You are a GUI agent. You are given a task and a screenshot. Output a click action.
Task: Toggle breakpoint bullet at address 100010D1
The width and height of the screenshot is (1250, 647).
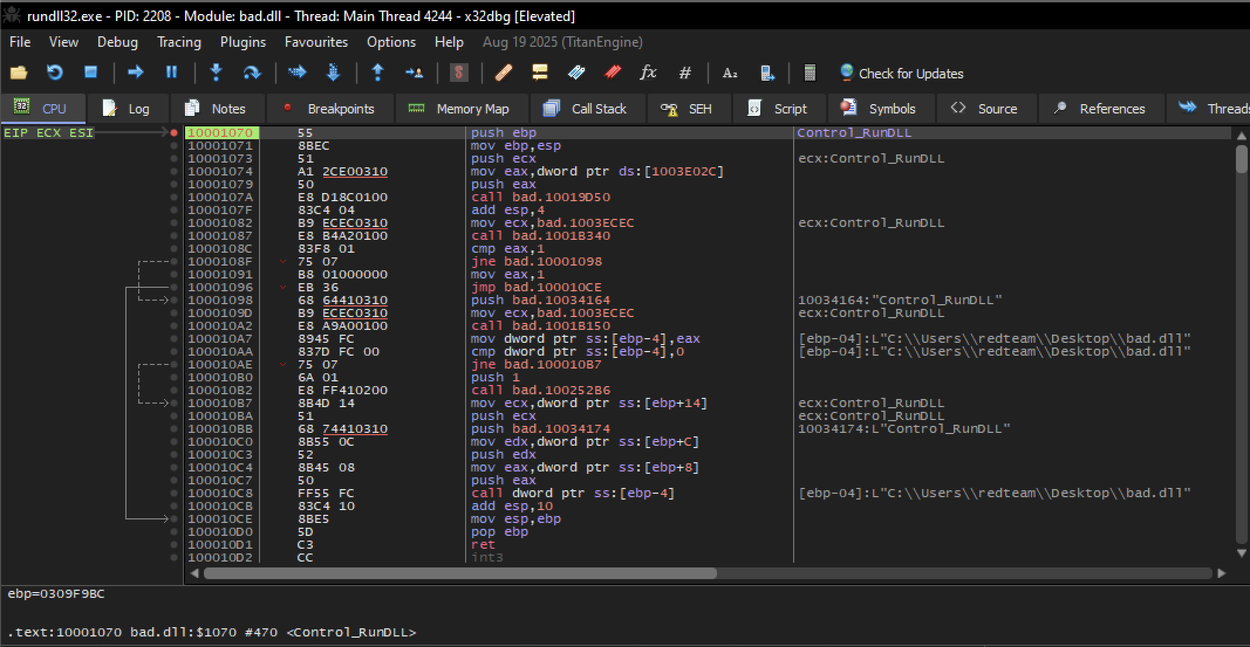(174, 545)
